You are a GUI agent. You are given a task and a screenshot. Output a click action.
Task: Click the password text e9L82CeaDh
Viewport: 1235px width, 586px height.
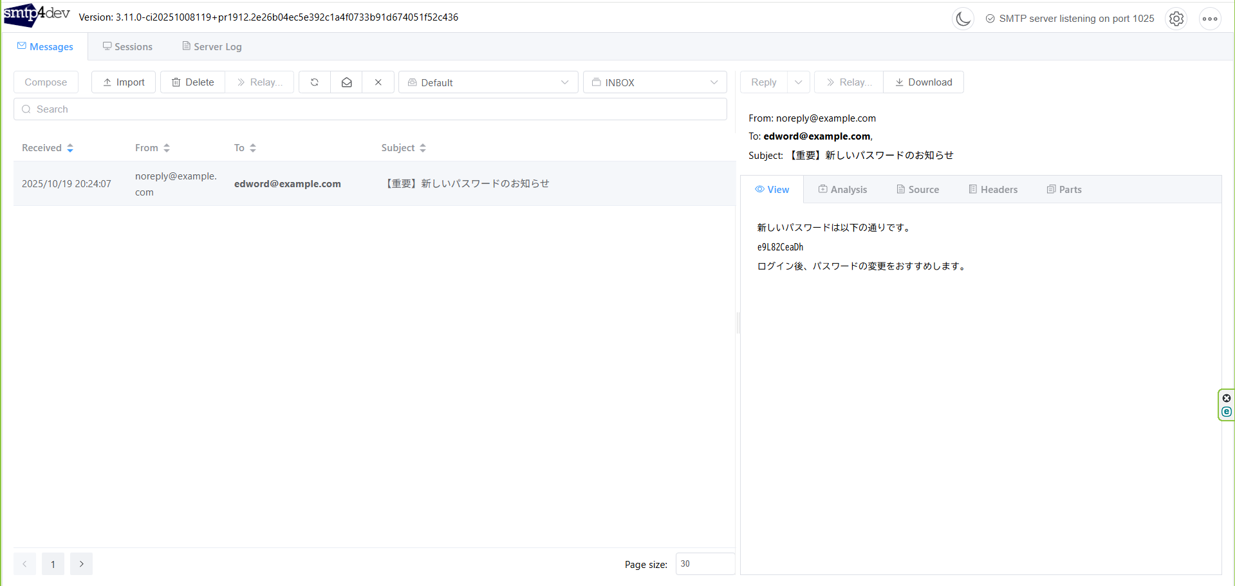(780, 247)
